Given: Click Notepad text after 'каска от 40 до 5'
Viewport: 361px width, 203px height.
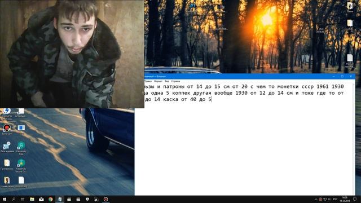Looking at the screenshot, I should coord(212,100).
